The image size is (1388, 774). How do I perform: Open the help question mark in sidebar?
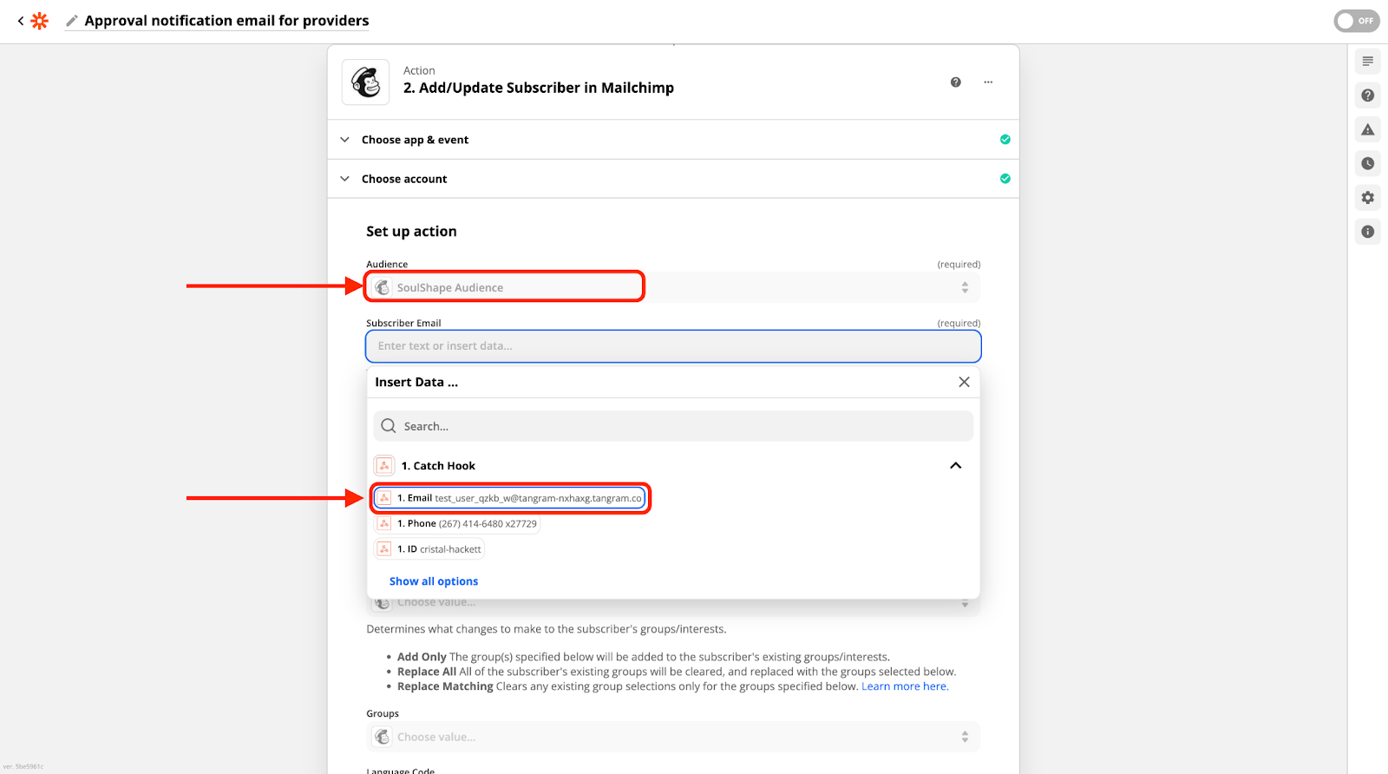[1368, 95]
